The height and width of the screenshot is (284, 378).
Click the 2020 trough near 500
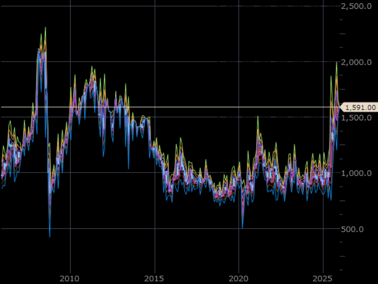(x=242, y=227)
